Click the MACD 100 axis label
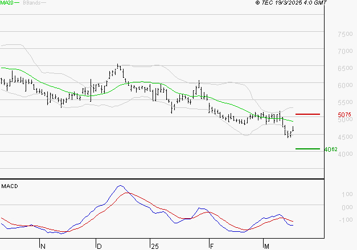Viewport: 357px width, 250px height. point(347,194)
